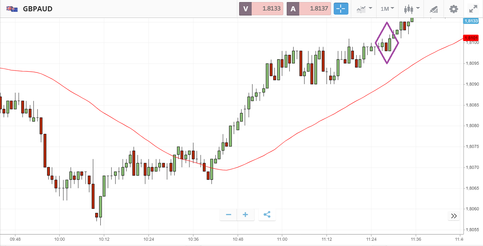Click the V sell price 1.8133 button
483x246 pixels.
click(261, 9)
